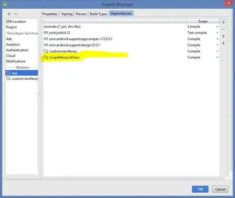This screenshot has width=235, height=198.
Task: Select the :customviewlibrary dependency name
Action: click(x=63, y=51)
